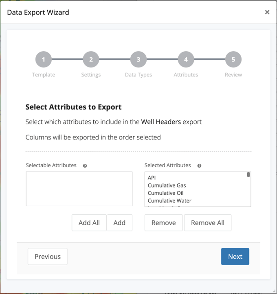
Task: Click the Remove button
Action: pyautogui.click(x=164, y=223)
